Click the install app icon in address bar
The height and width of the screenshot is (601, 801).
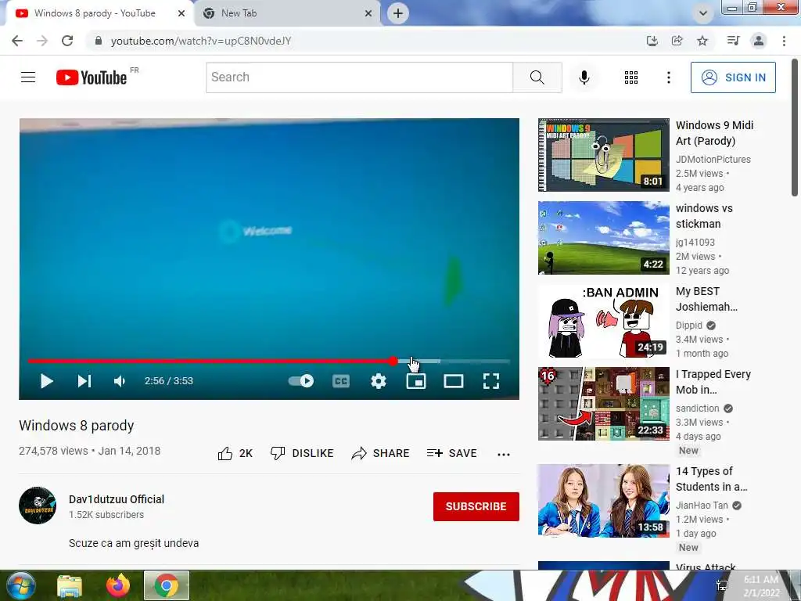pyautogui.click(x=652, y=41)
